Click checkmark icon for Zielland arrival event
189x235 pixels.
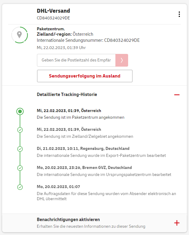pyautogui.click(x=20, y=130)
